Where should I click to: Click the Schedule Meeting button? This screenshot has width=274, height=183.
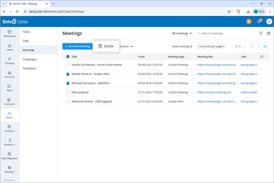click(78, 46)
